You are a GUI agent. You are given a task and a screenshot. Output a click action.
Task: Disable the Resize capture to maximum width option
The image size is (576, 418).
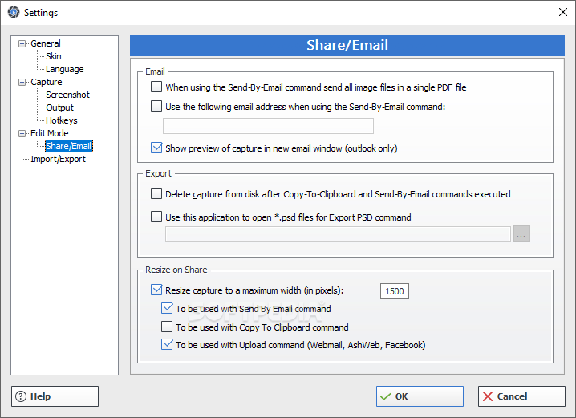point(156,290)
